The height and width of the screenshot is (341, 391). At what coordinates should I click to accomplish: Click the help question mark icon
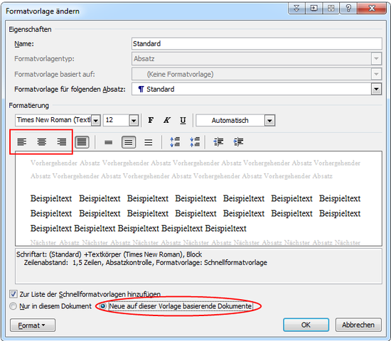click(x=348, y=9)
